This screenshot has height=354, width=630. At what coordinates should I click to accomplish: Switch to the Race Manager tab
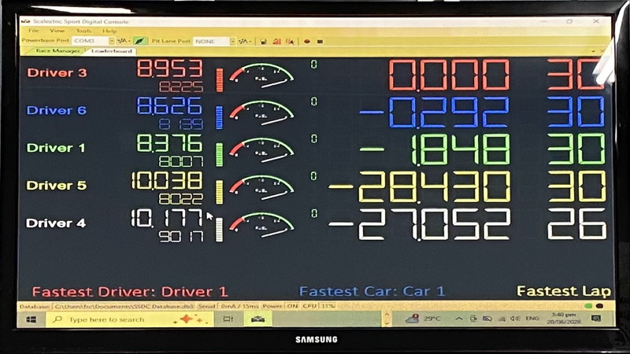click(x=57, y=51)
